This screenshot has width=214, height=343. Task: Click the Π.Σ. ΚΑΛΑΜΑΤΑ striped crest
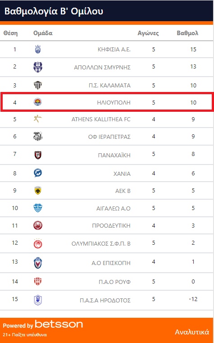(x=38, y=85)
